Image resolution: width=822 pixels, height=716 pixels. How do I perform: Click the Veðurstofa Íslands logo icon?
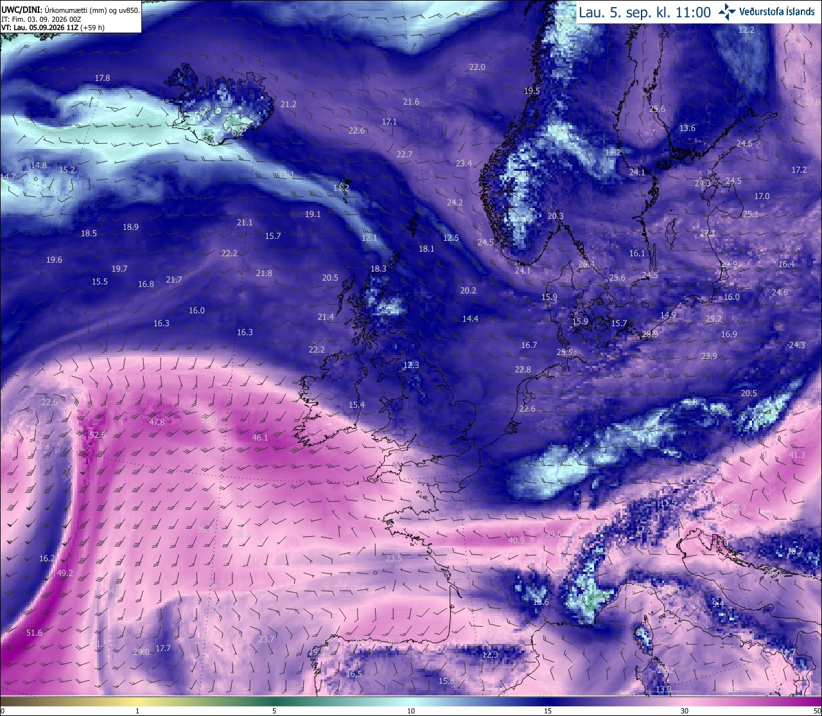(727, 12)
